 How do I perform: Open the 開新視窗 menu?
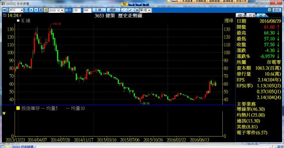tap(214, 1)
